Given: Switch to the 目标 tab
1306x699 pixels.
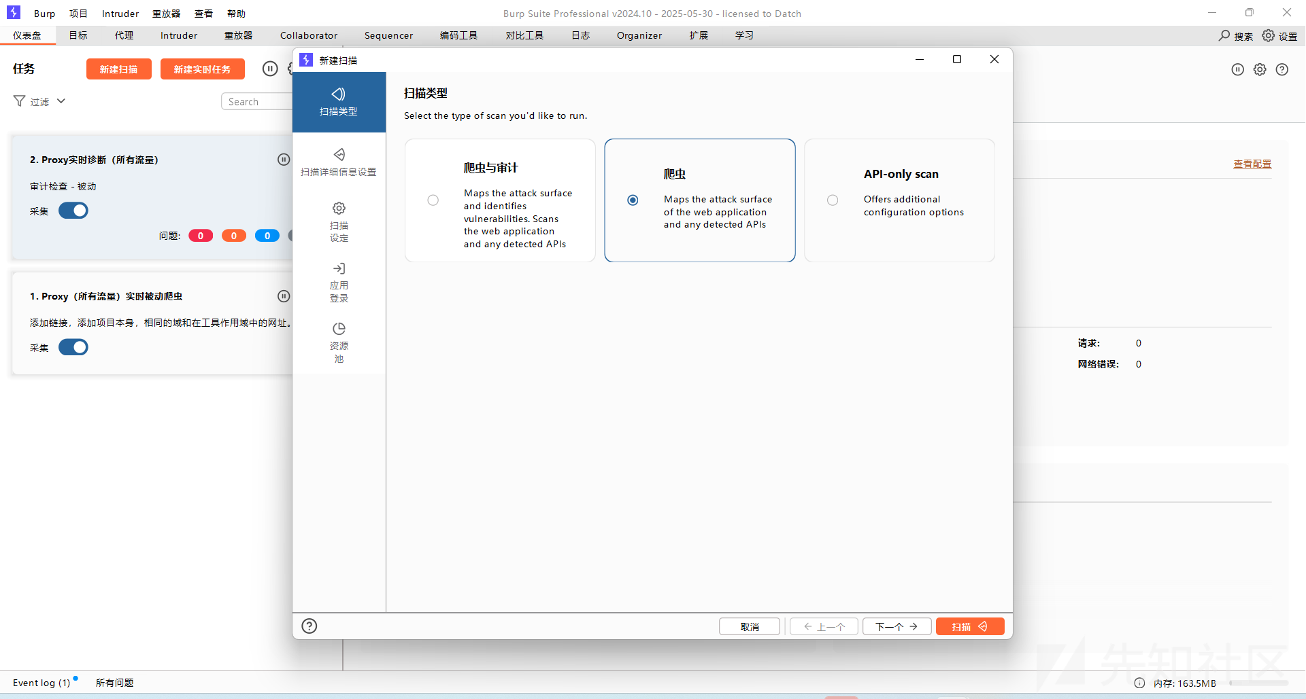Looking at the screenshot, I should point(78,35).
